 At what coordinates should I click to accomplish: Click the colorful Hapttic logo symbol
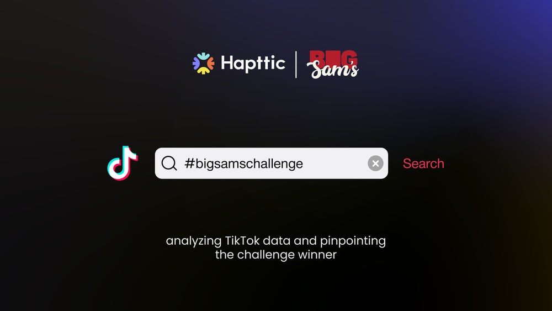click(x=204, y=64)
